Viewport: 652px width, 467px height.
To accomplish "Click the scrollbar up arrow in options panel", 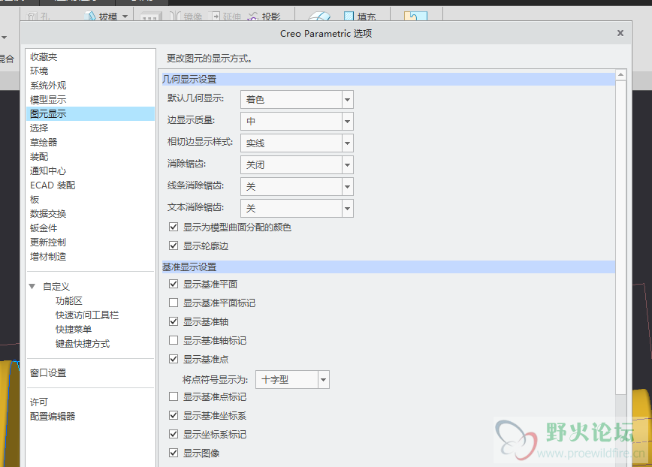I will coord(620,75).
